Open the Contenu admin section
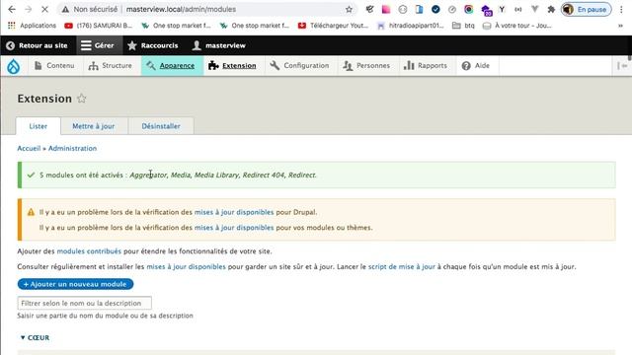The height and width of the screenshot is (355, 632). [x=54, y=66]
